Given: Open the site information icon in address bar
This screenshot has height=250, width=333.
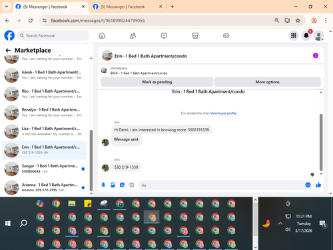Looking at the screenshot, I should coord(45,21).
